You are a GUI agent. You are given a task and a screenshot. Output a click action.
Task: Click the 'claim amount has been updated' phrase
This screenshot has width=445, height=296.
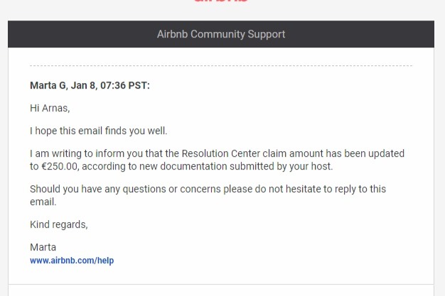coord(333,153)
